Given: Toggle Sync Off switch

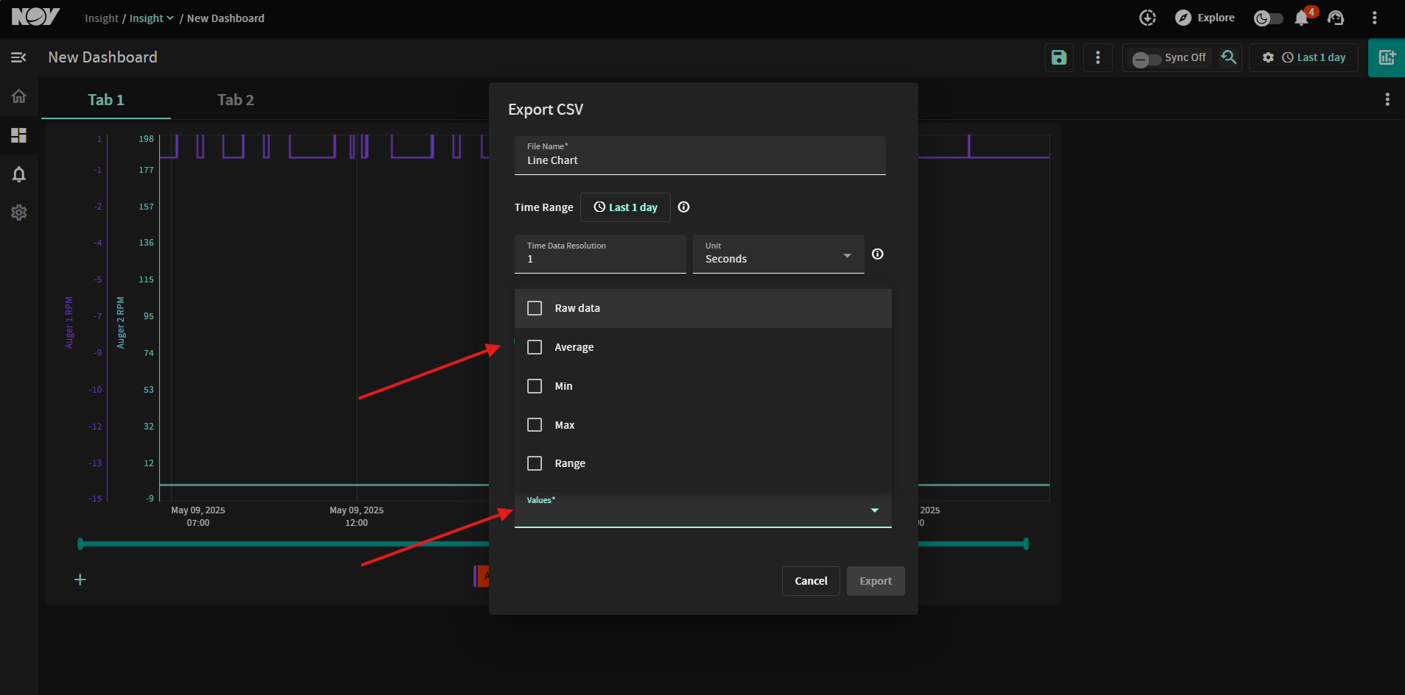Looking at the screenshot, I should pyautogui.click(x=1147, y=59).
